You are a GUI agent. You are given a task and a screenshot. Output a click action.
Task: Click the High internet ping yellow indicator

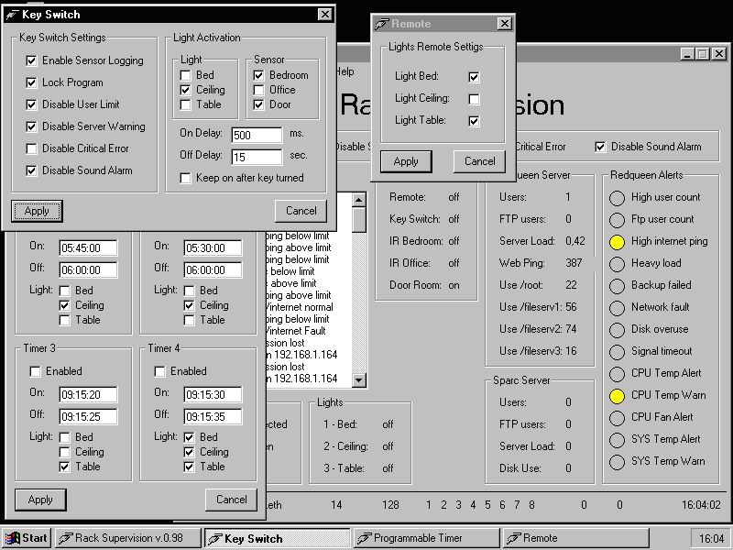[617, 242]
